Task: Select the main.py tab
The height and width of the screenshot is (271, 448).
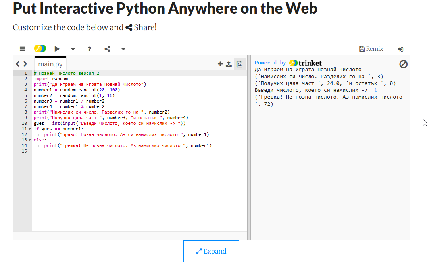Action: point(50,64)
